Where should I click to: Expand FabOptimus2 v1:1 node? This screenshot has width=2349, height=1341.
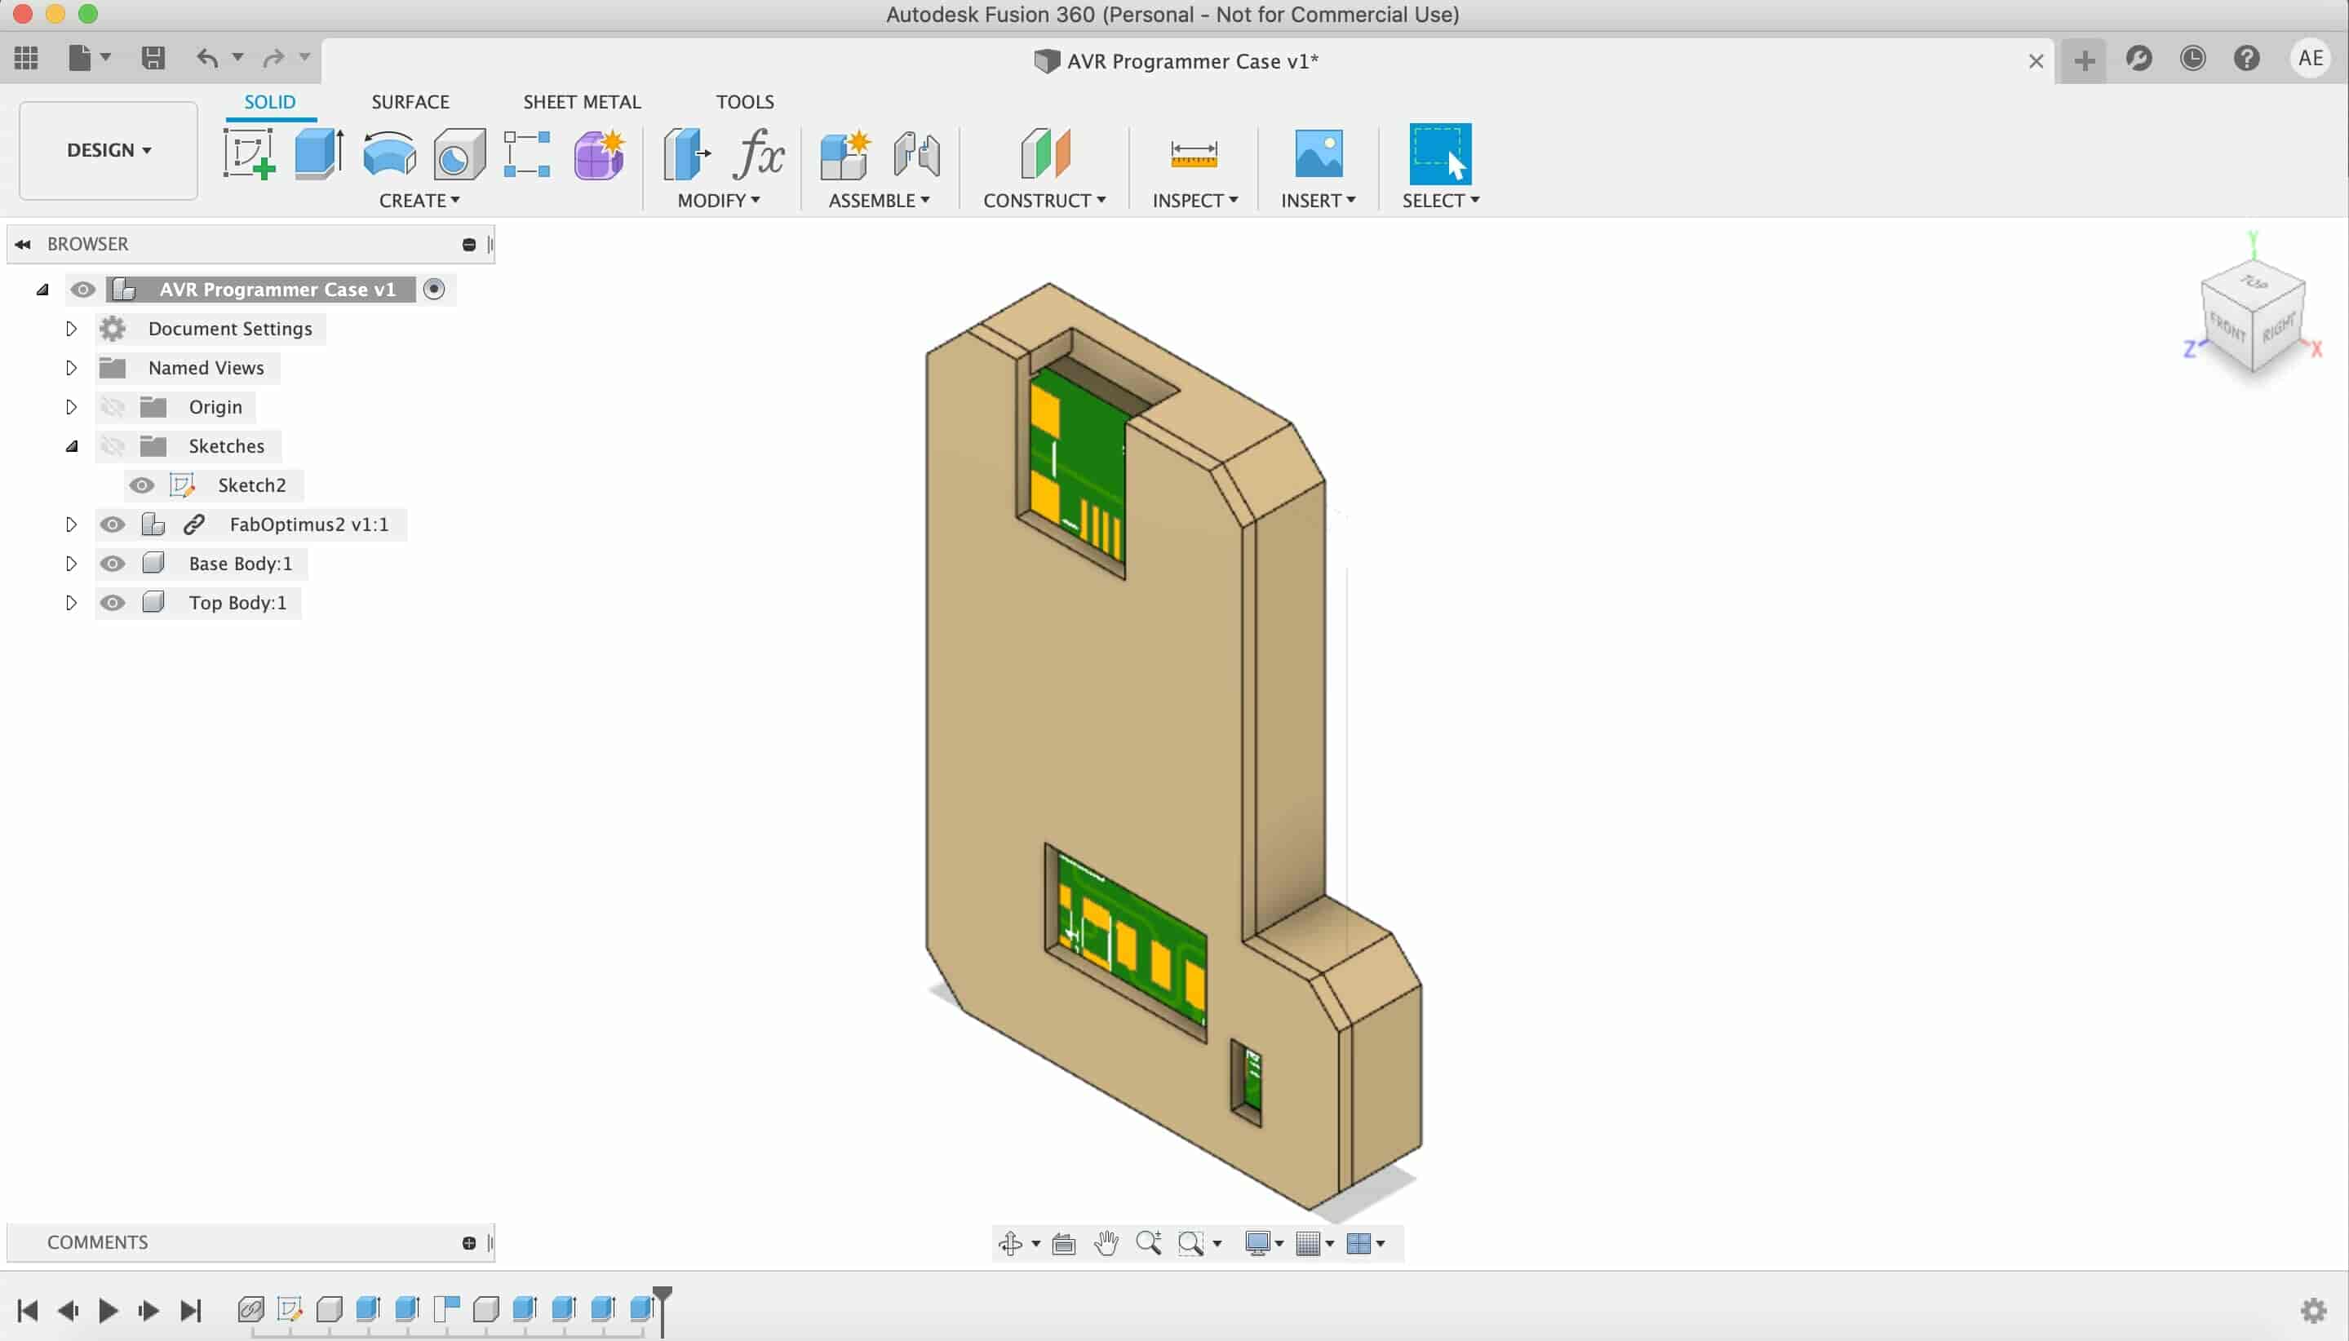point(71,524)
